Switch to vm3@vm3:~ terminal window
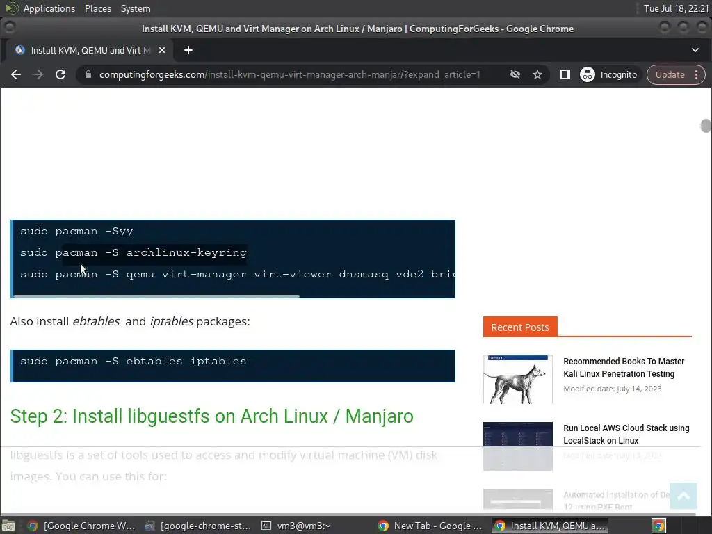 coord(296,526)
